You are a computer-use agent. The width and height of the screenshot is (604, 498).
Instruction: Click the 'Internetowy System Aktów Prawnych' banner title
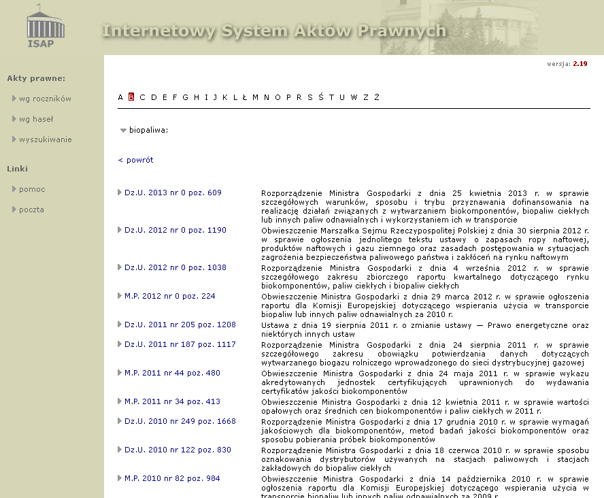(x=274, y=31)
